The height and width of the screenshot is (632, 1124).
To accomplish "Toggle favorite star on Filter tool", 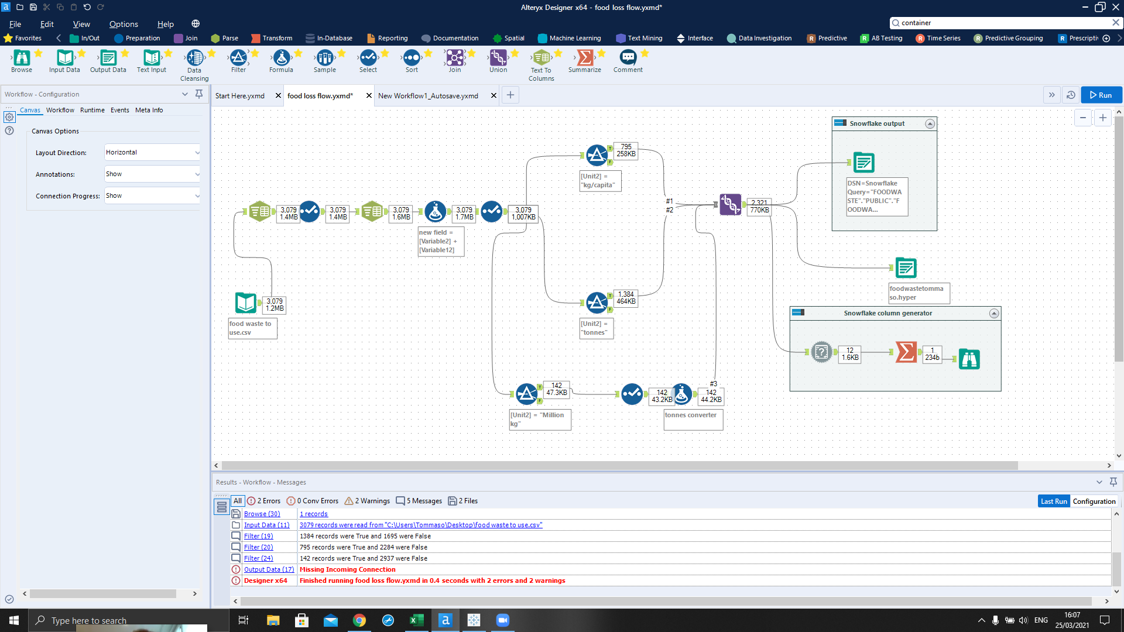I will pyautogui.click(x=255, y=53).
